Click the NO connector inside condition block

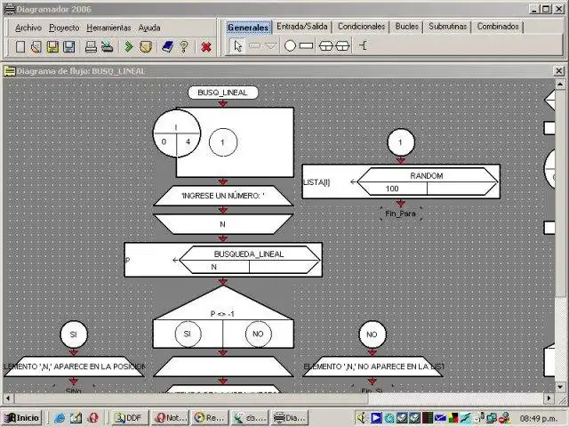(258, 334)
